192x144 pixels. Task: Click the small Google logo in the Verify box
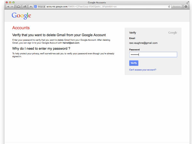tap(172, 33)
